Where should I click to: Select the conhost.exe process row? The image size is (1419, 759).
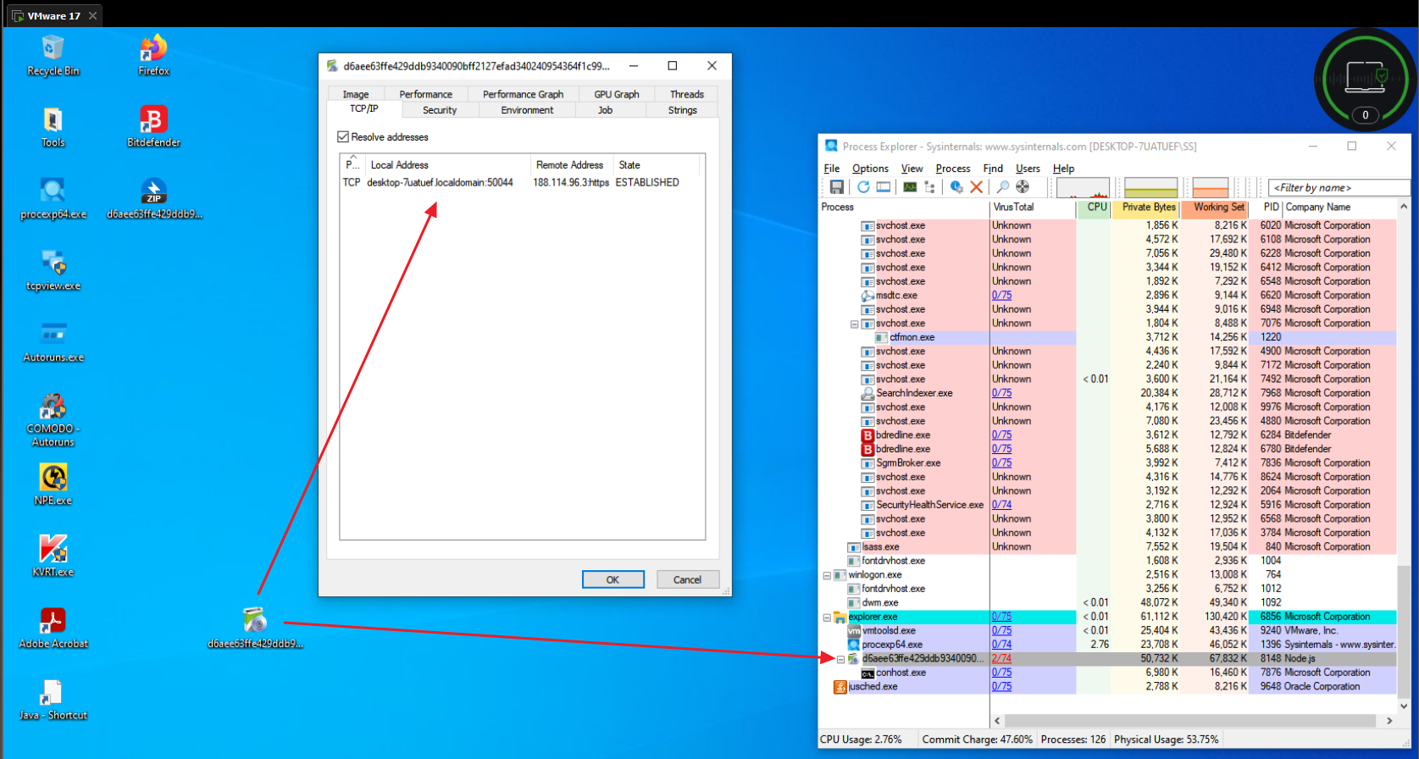(1108, 673)
